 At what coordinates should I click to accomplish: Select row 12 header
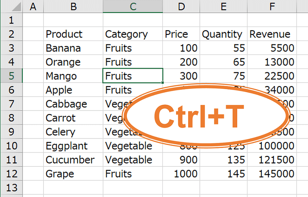coord(11,174)
